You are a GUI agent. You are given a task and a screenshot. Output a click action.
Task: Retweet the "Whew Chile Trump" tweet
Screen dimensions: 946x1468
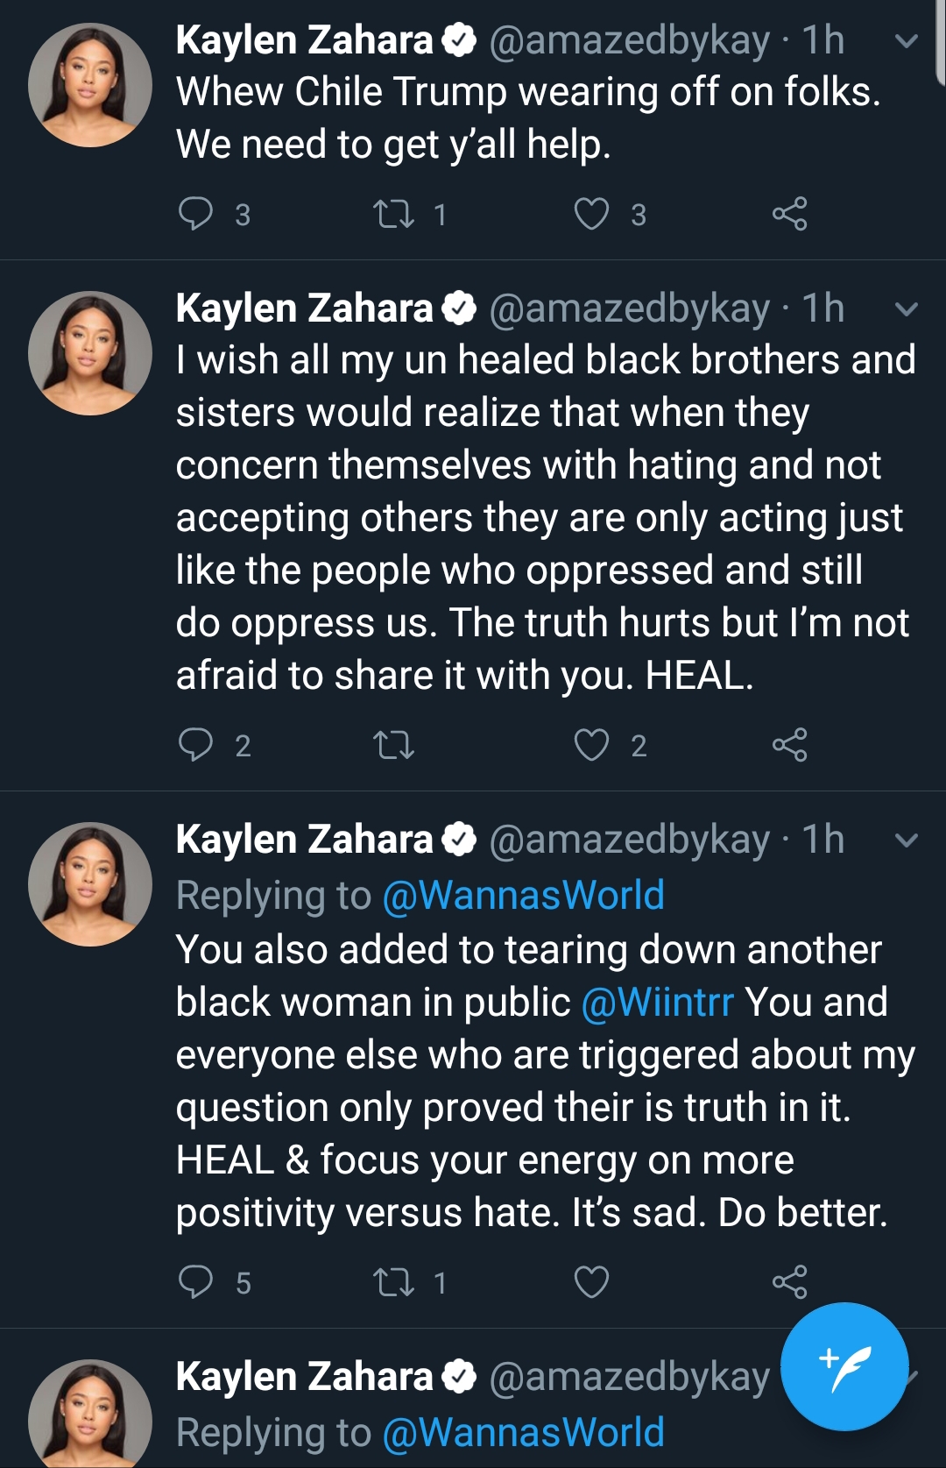coord(393,214)
